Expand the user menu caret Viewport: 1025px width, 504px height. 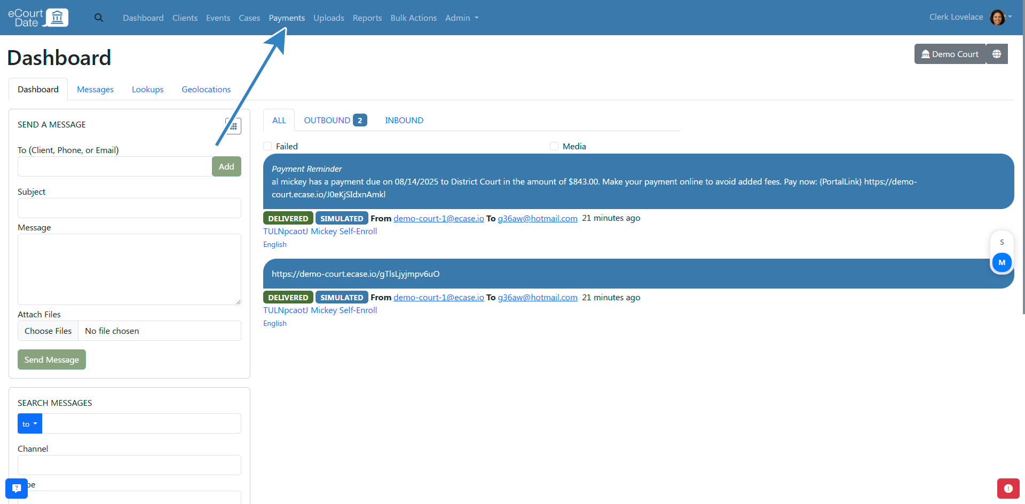(1010, 17)
